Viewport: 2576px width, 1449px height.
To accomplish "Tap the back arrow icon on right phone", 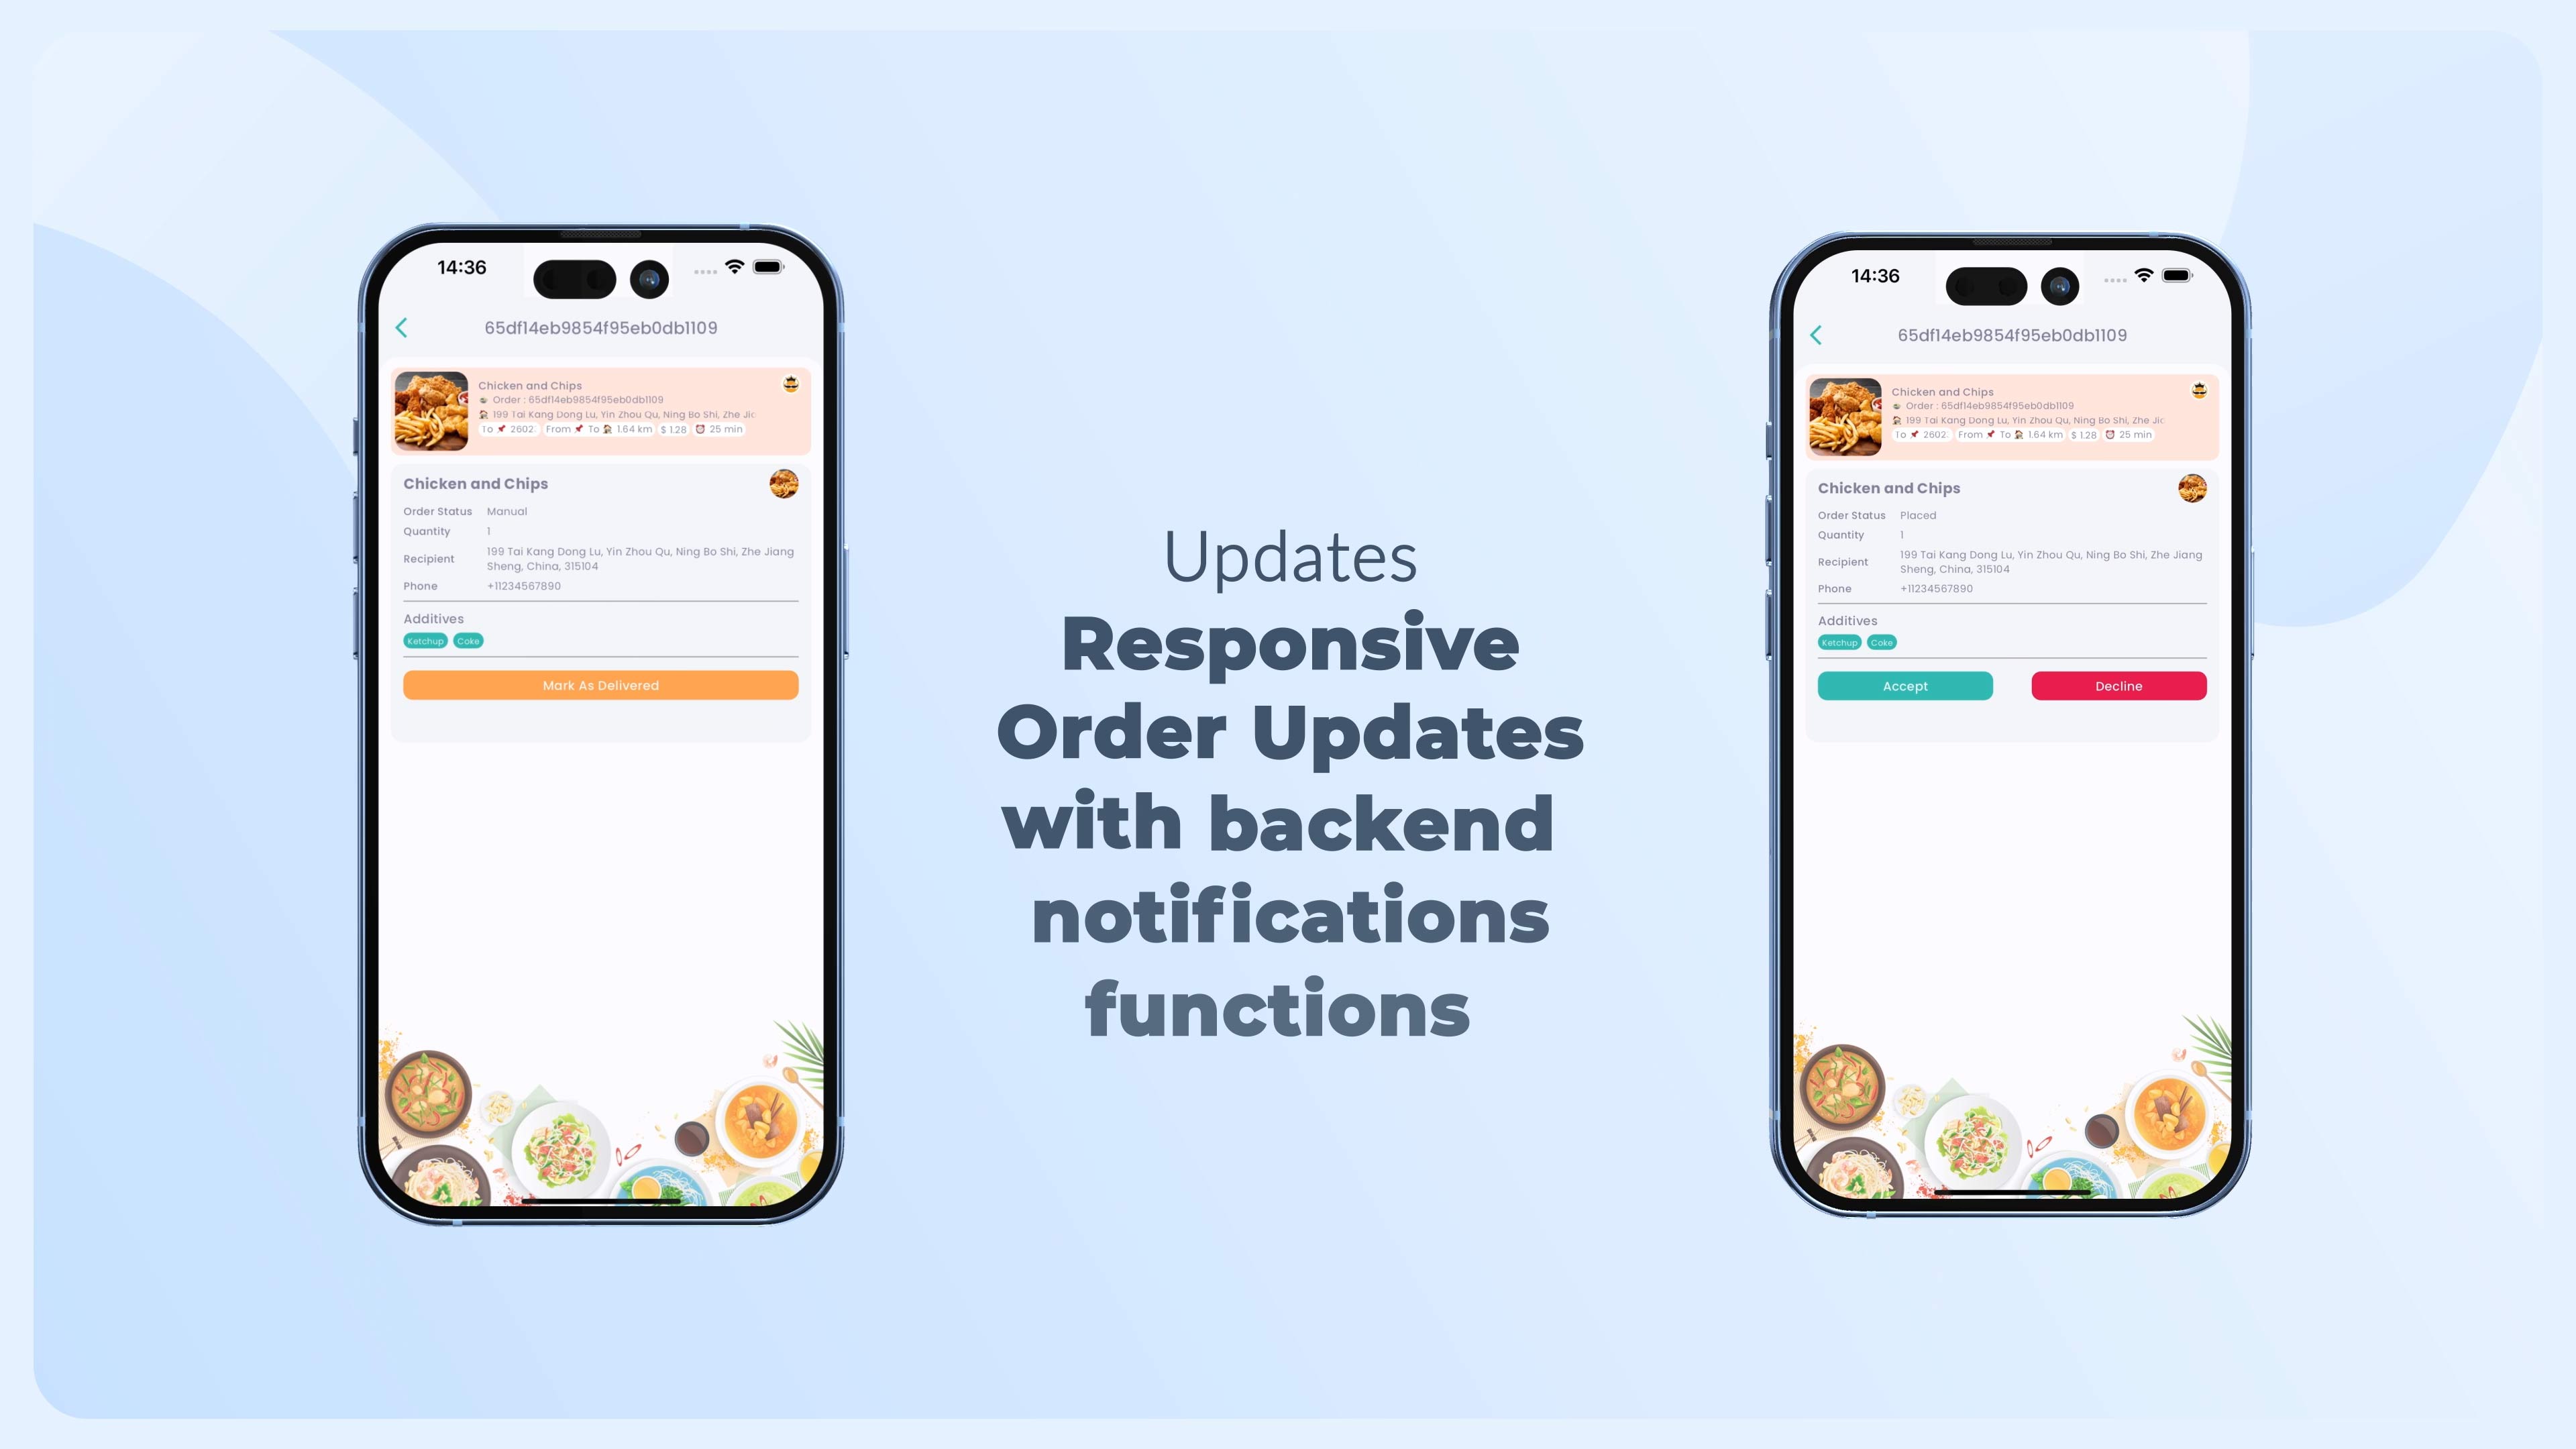I will point(1812,334).
